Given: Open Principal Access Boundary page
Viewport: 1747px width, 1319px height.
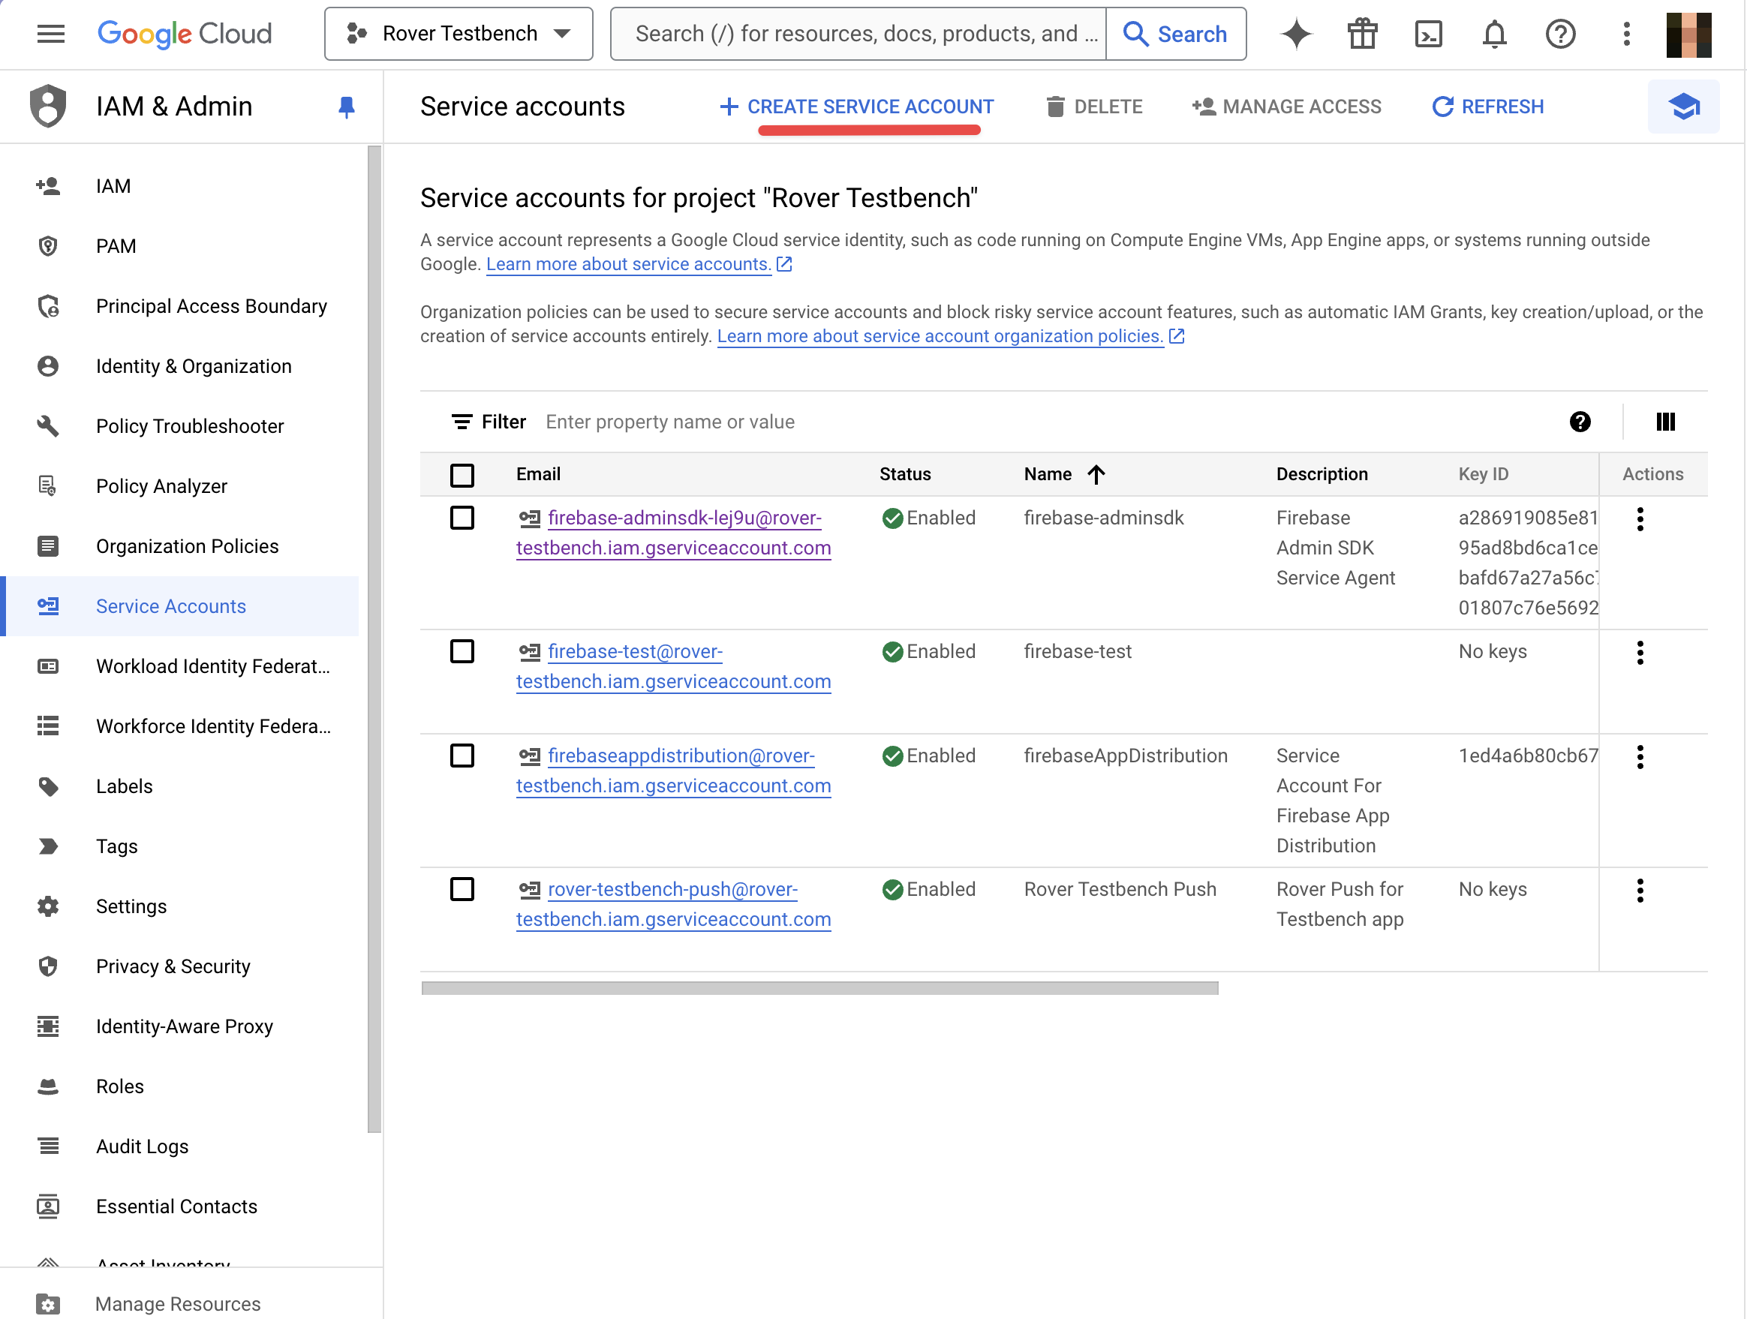Looking at the screenshot, I should pos(180,306).
